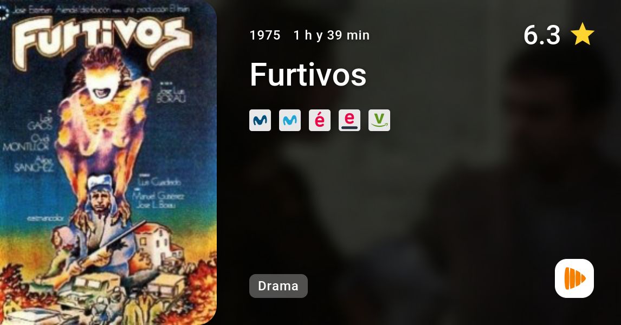The image size is (621, 325).
Task: Click the yellow rating star
Action: (x=582, y=34)
